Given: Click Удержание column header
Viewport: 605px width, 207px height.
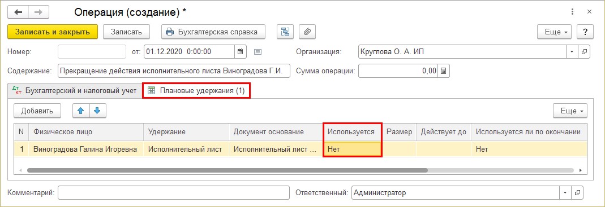Looking at the screenshot, I should [186, 132].
